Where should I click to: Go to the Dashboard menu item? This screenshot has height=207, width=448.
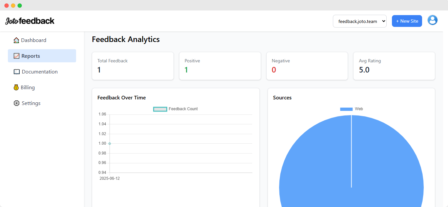tap(42, 40)
